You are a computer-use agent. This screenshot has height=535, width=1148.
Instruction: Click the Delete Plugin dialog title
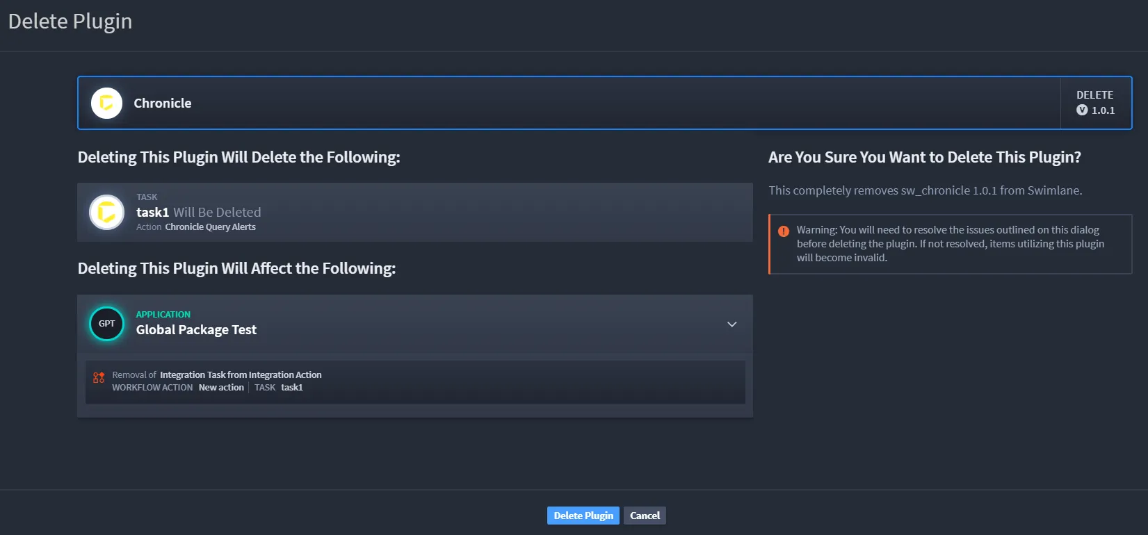coord(70,22)
